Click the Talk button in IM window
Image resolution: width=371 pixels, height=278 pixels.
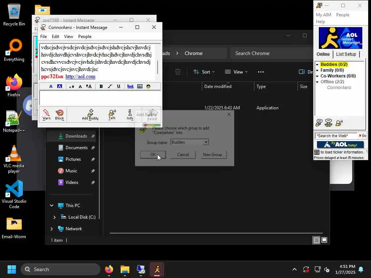click(x=112, y=115)
